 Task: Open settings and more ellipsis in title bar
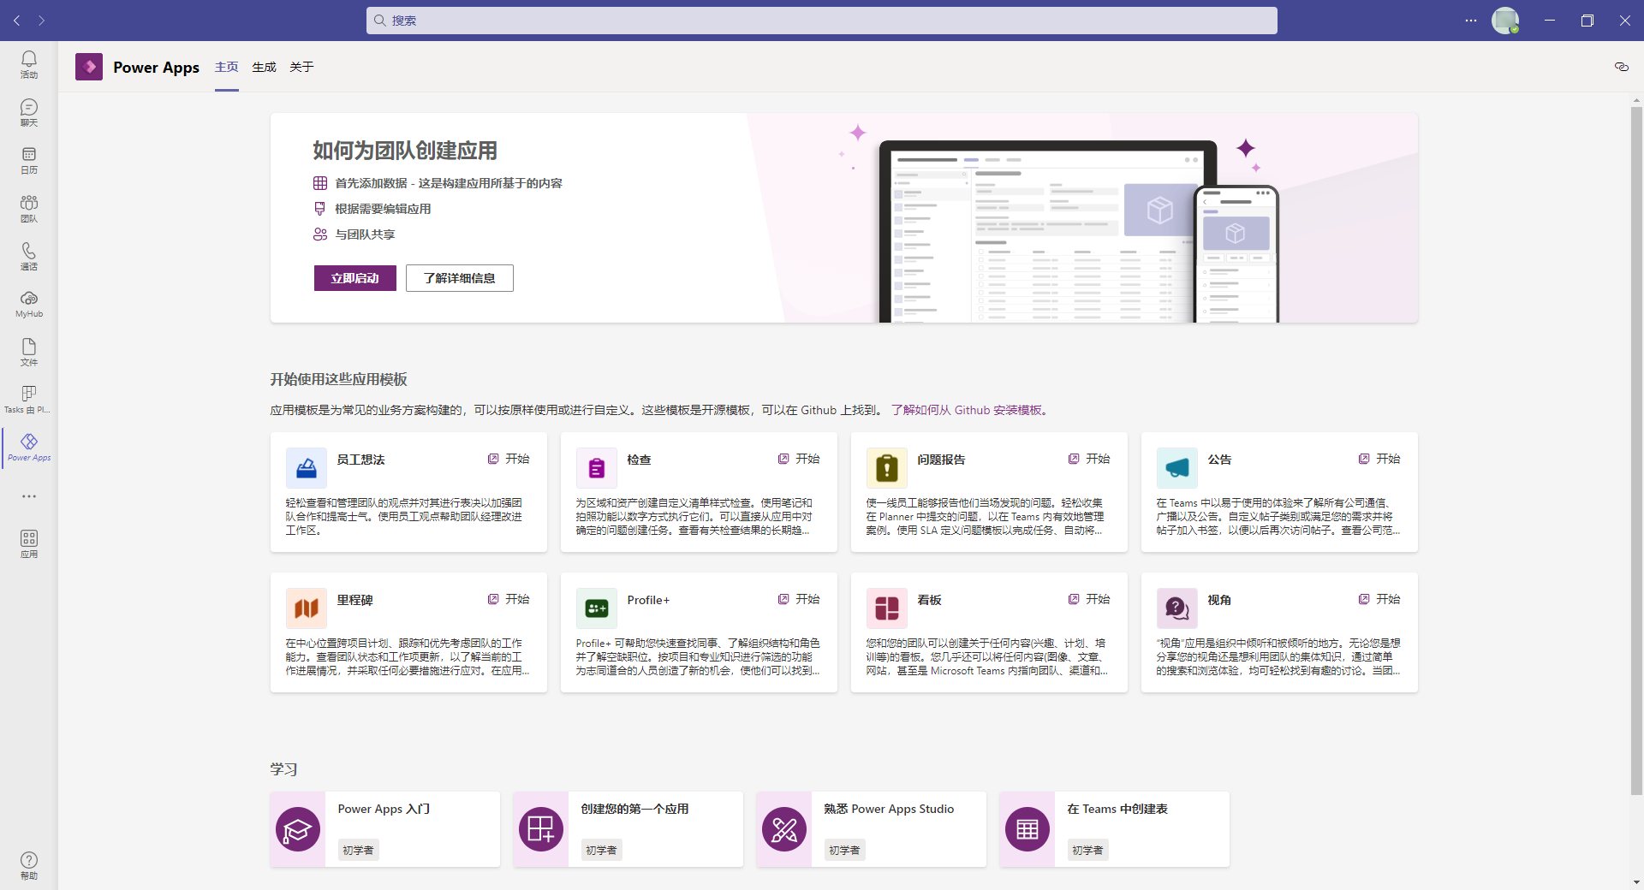(1471, 20)
